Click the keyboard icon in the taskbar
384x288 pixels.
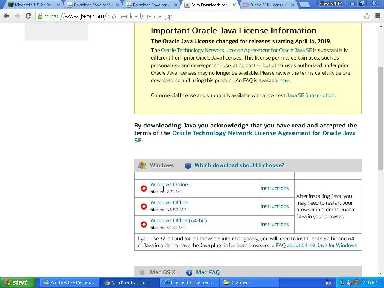[328, 283]
